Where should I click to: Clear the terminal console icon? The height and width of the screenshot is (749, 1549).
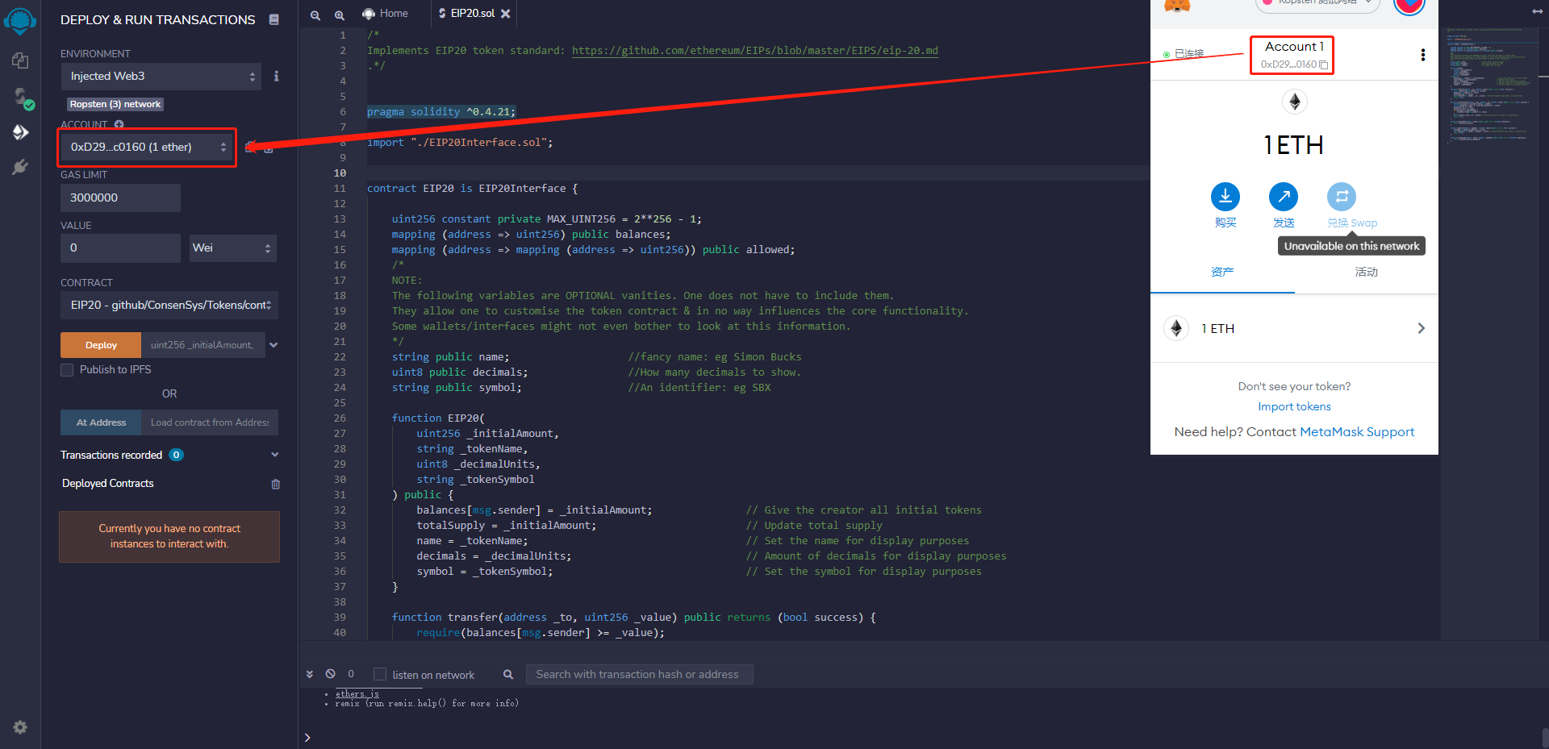tap(330, 673)
